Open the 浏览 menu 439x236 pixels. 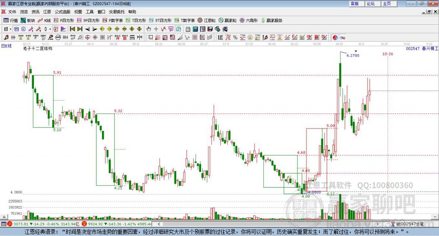pyautogui.click(x=24, y=12)
